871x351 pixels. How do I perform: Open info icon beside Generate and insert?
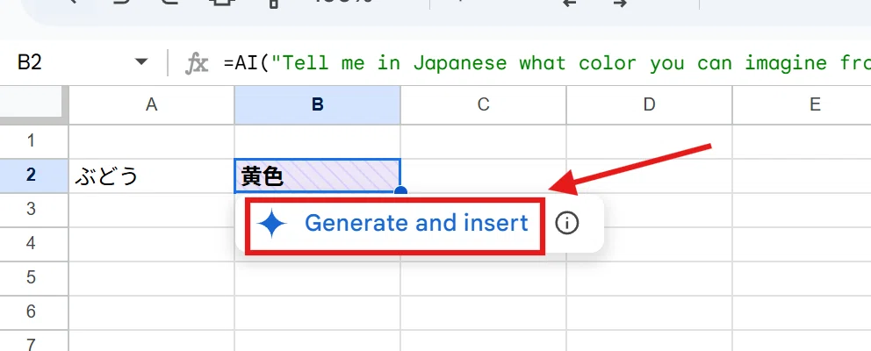566,223
